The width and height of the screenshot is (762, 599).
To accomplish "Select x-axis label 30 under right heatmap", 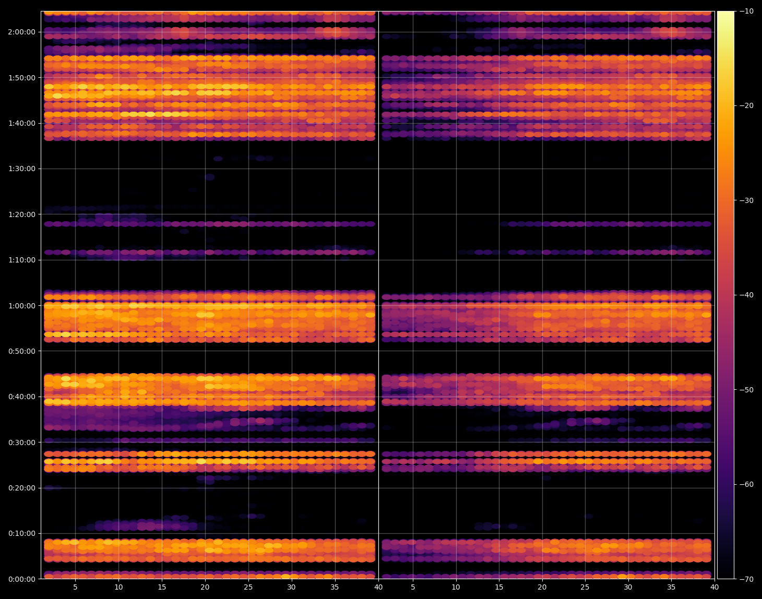I will click(628, 588).
